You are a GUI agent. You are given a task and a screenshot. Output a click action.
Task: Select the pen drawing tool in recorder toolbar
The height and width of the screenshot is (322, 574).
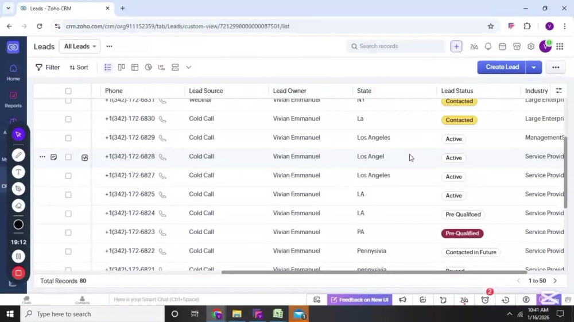click(x=18, y=155)
